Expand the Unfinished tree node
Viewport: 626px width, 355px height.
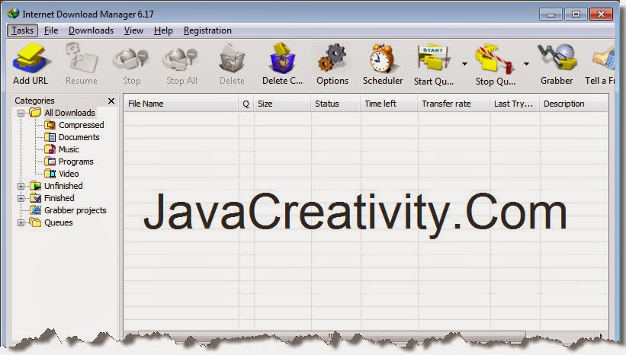pyautogui.click(x=21, y=187)
